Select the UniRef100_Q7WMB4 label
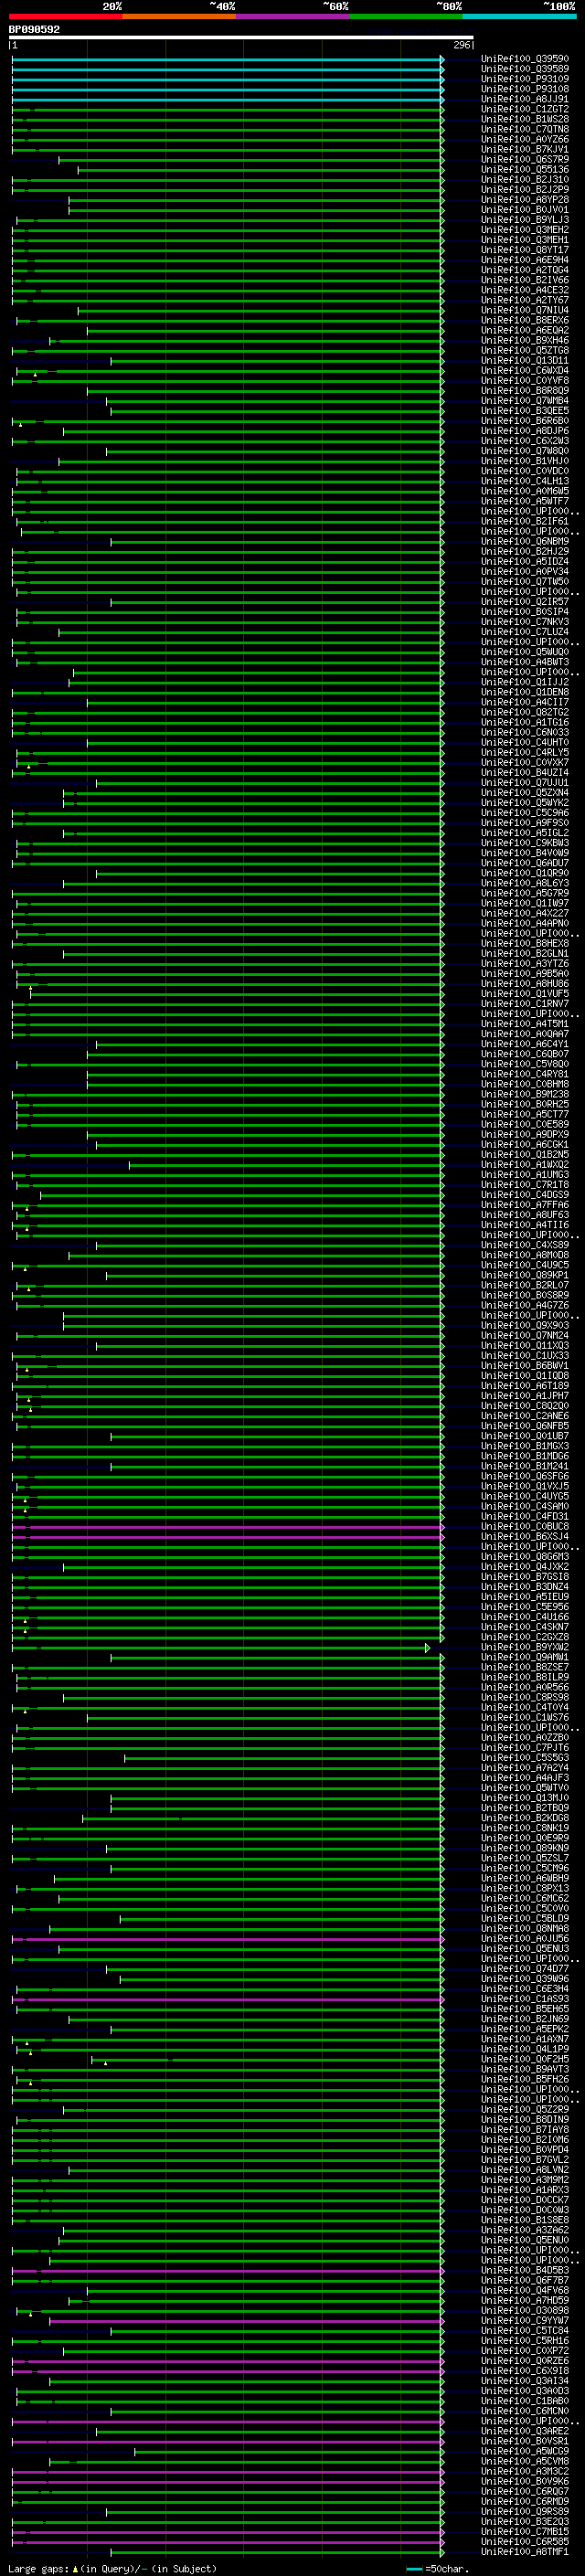 [525, 401]
